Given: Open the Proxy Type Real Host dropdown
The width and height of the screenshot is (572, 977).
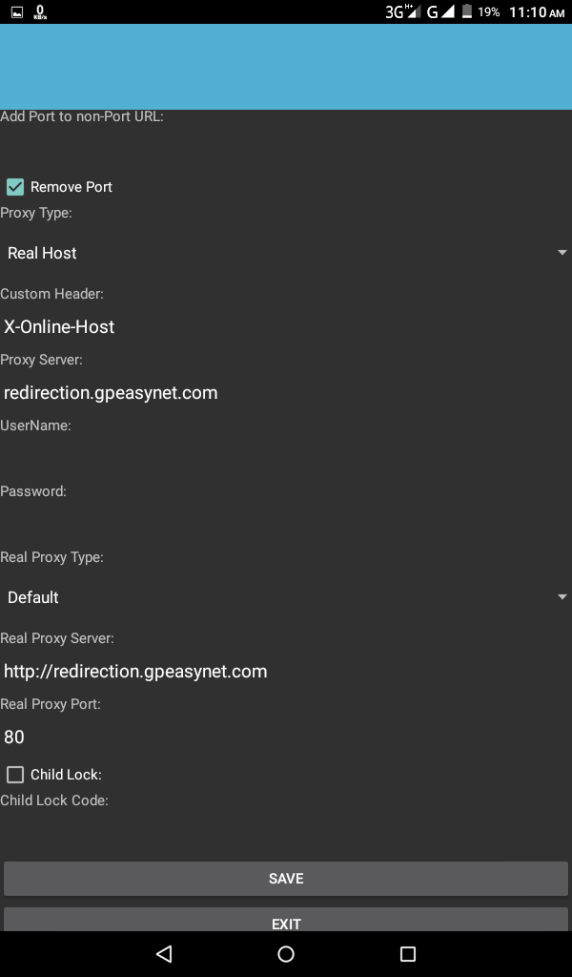Looking at the screenshot, I should [x=286, y=253].
